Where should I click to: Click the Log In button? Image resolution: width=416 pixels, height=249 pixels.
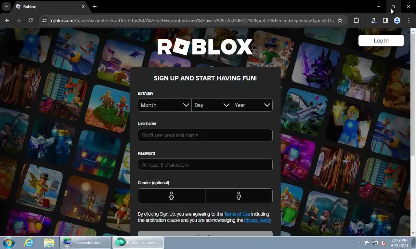[x=381, y=41]
